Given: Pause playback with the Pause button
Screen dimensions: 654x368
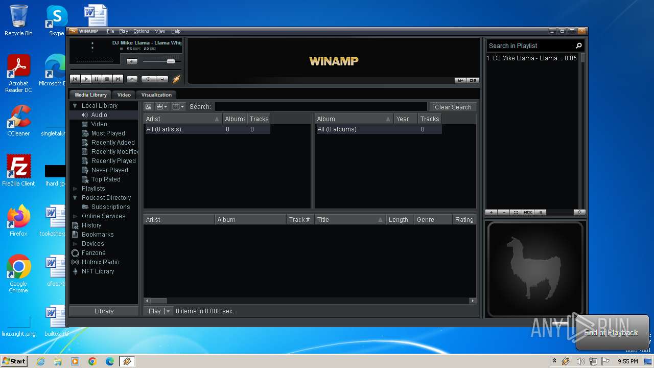Looking at the screenshot, I should (97, 79).
